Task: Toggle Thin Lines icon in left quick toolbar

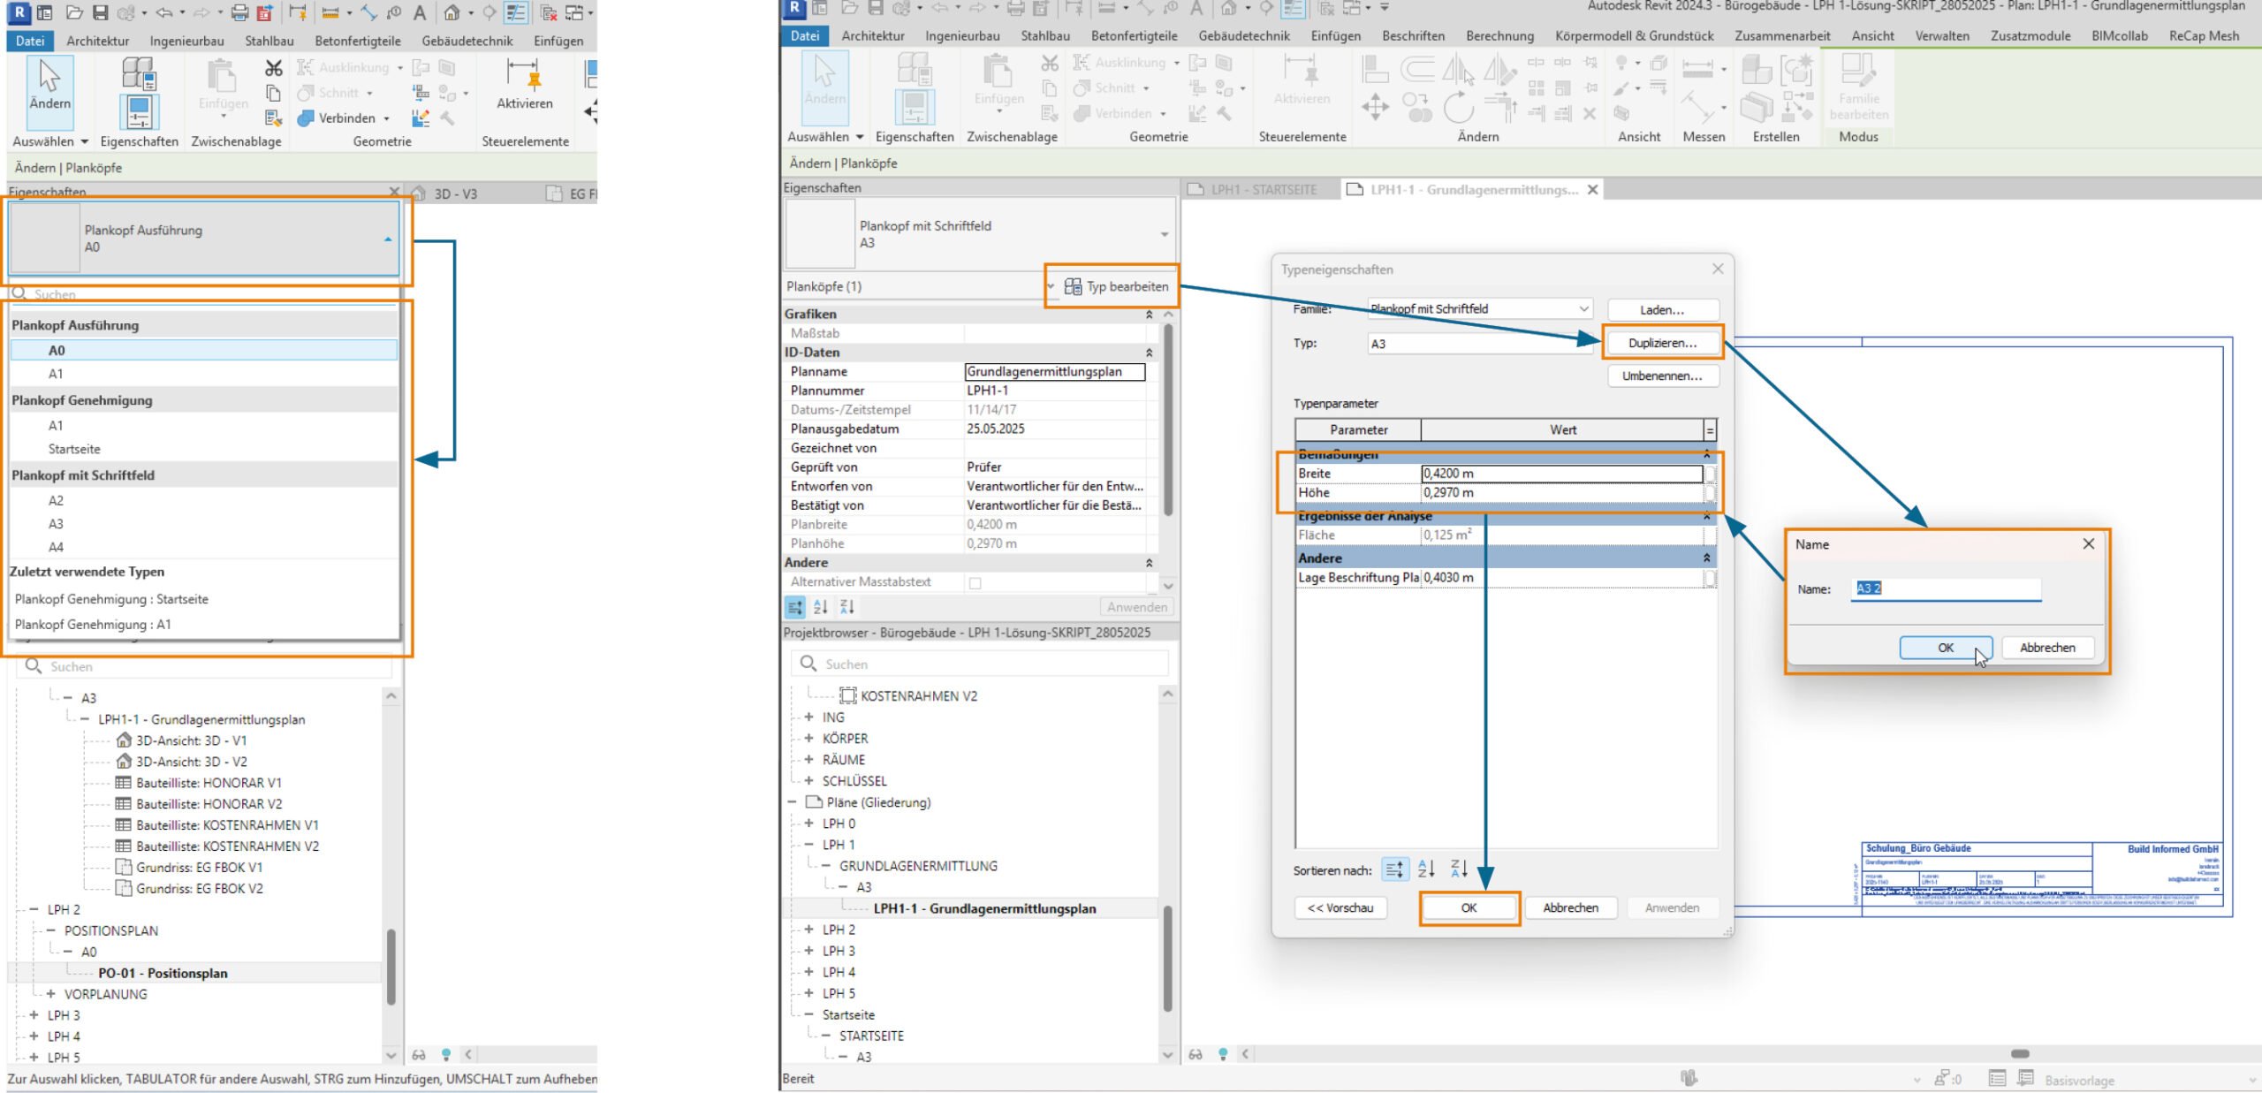Action: click(516, 12)
